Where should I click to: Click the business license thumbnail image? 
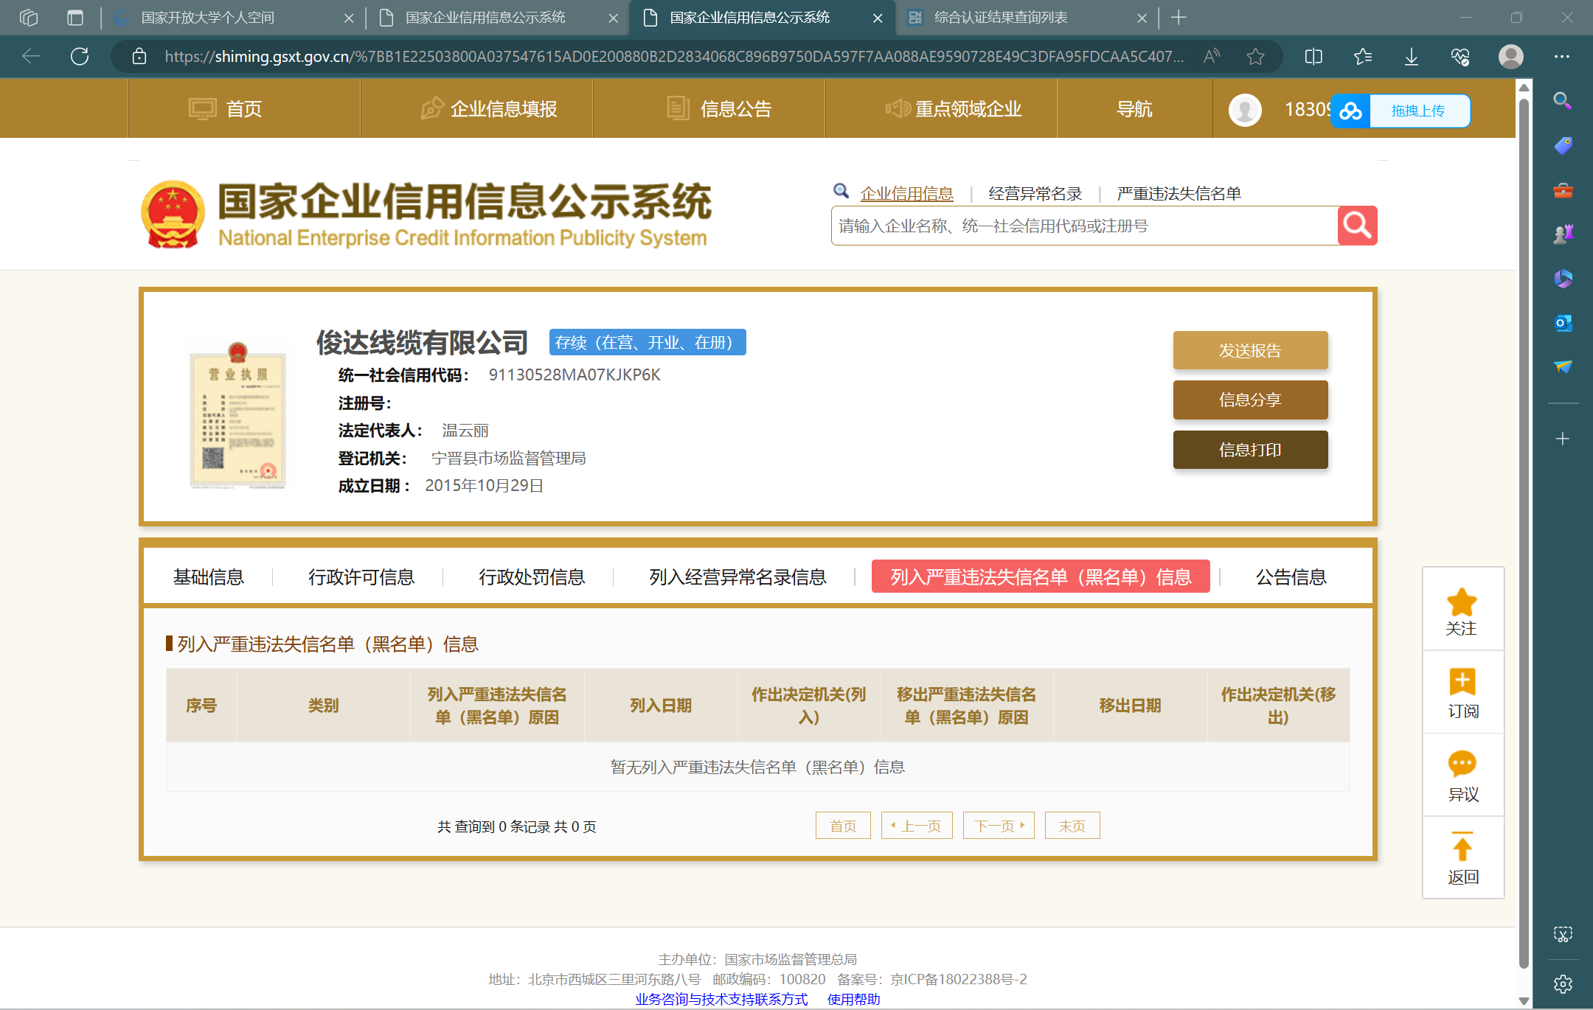coord(237,417)
